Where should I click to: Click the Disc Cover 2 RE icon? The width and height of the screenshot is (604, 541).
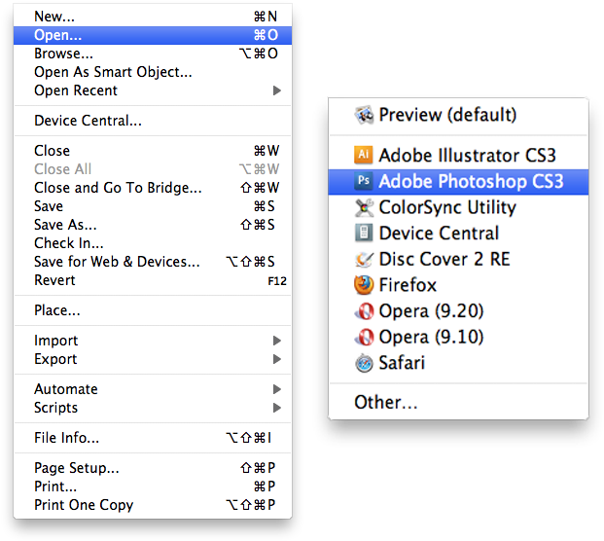pos(364,259)
